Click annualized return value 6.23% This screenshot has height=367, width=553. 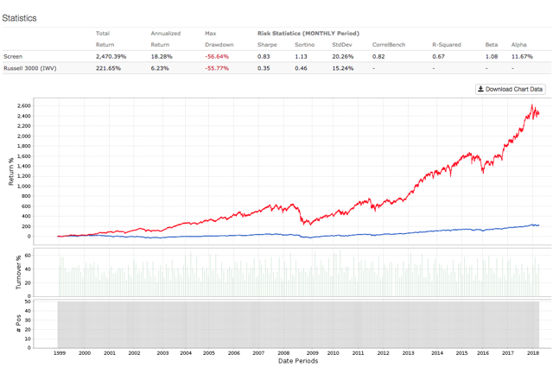tap(160, 68)
